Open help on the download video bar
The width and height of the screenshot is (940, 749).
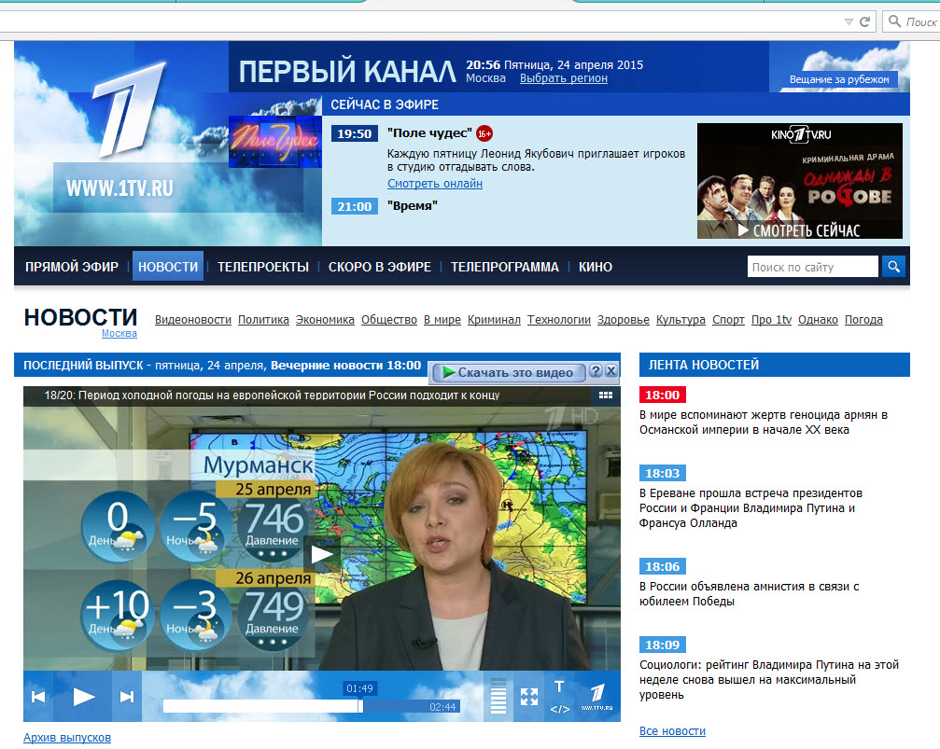[596, 371]
